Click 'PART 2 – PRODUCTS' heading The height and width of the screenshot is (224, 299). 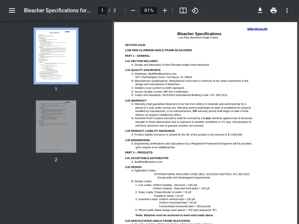tap(139, 153)
